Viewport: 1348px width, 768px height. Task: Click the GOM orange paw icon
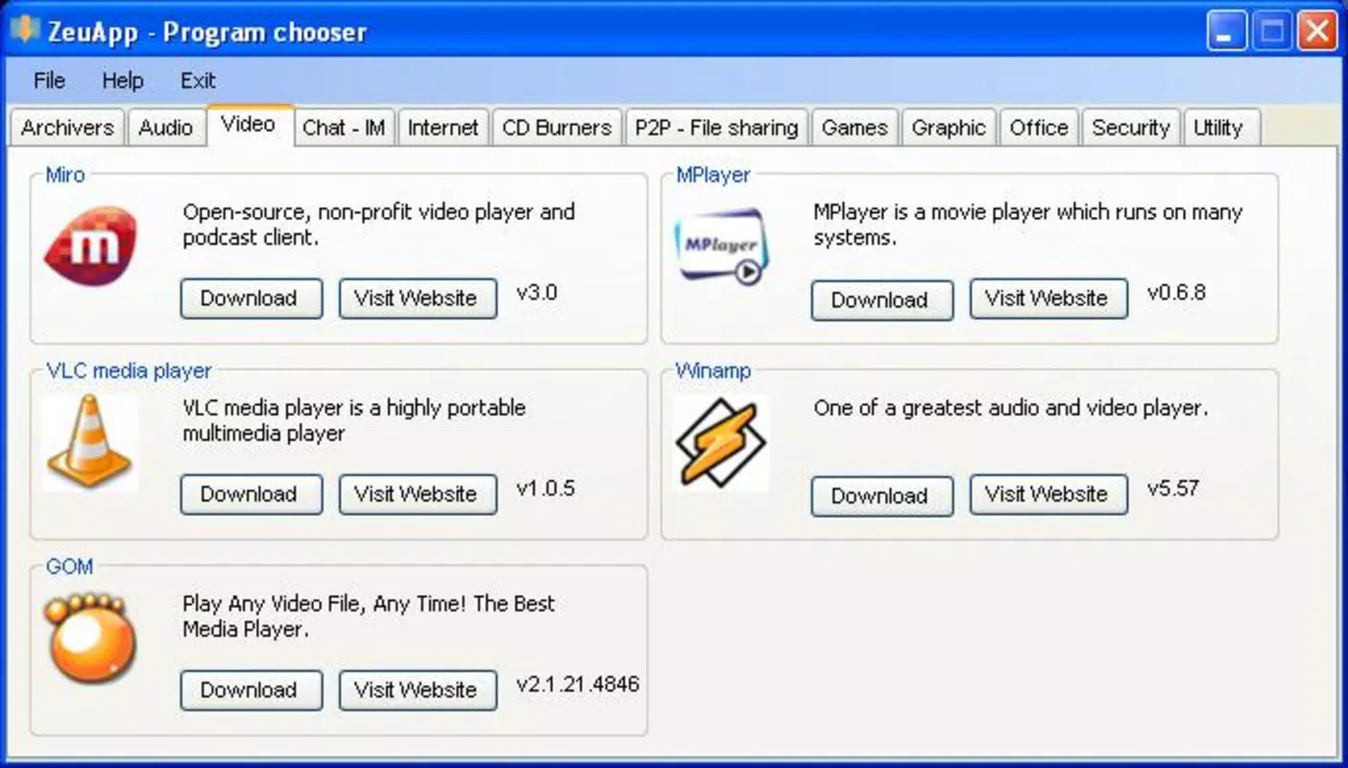pos(90,638)
